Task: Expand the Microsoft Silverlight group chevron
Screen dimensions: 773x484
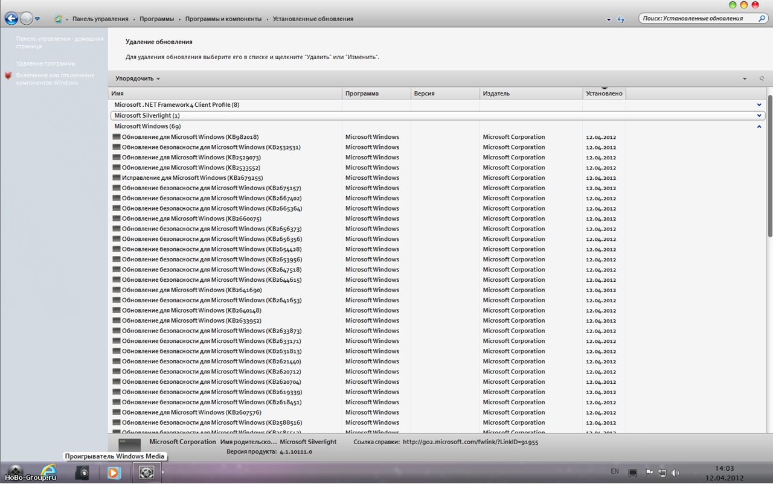Action: (759, 115)
